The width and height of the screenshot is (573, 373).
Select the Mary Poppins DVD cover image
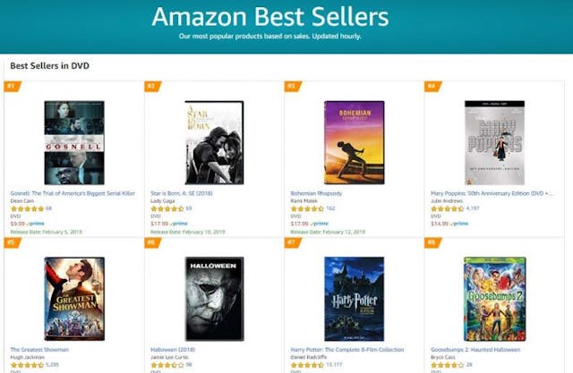coord(494,142)
